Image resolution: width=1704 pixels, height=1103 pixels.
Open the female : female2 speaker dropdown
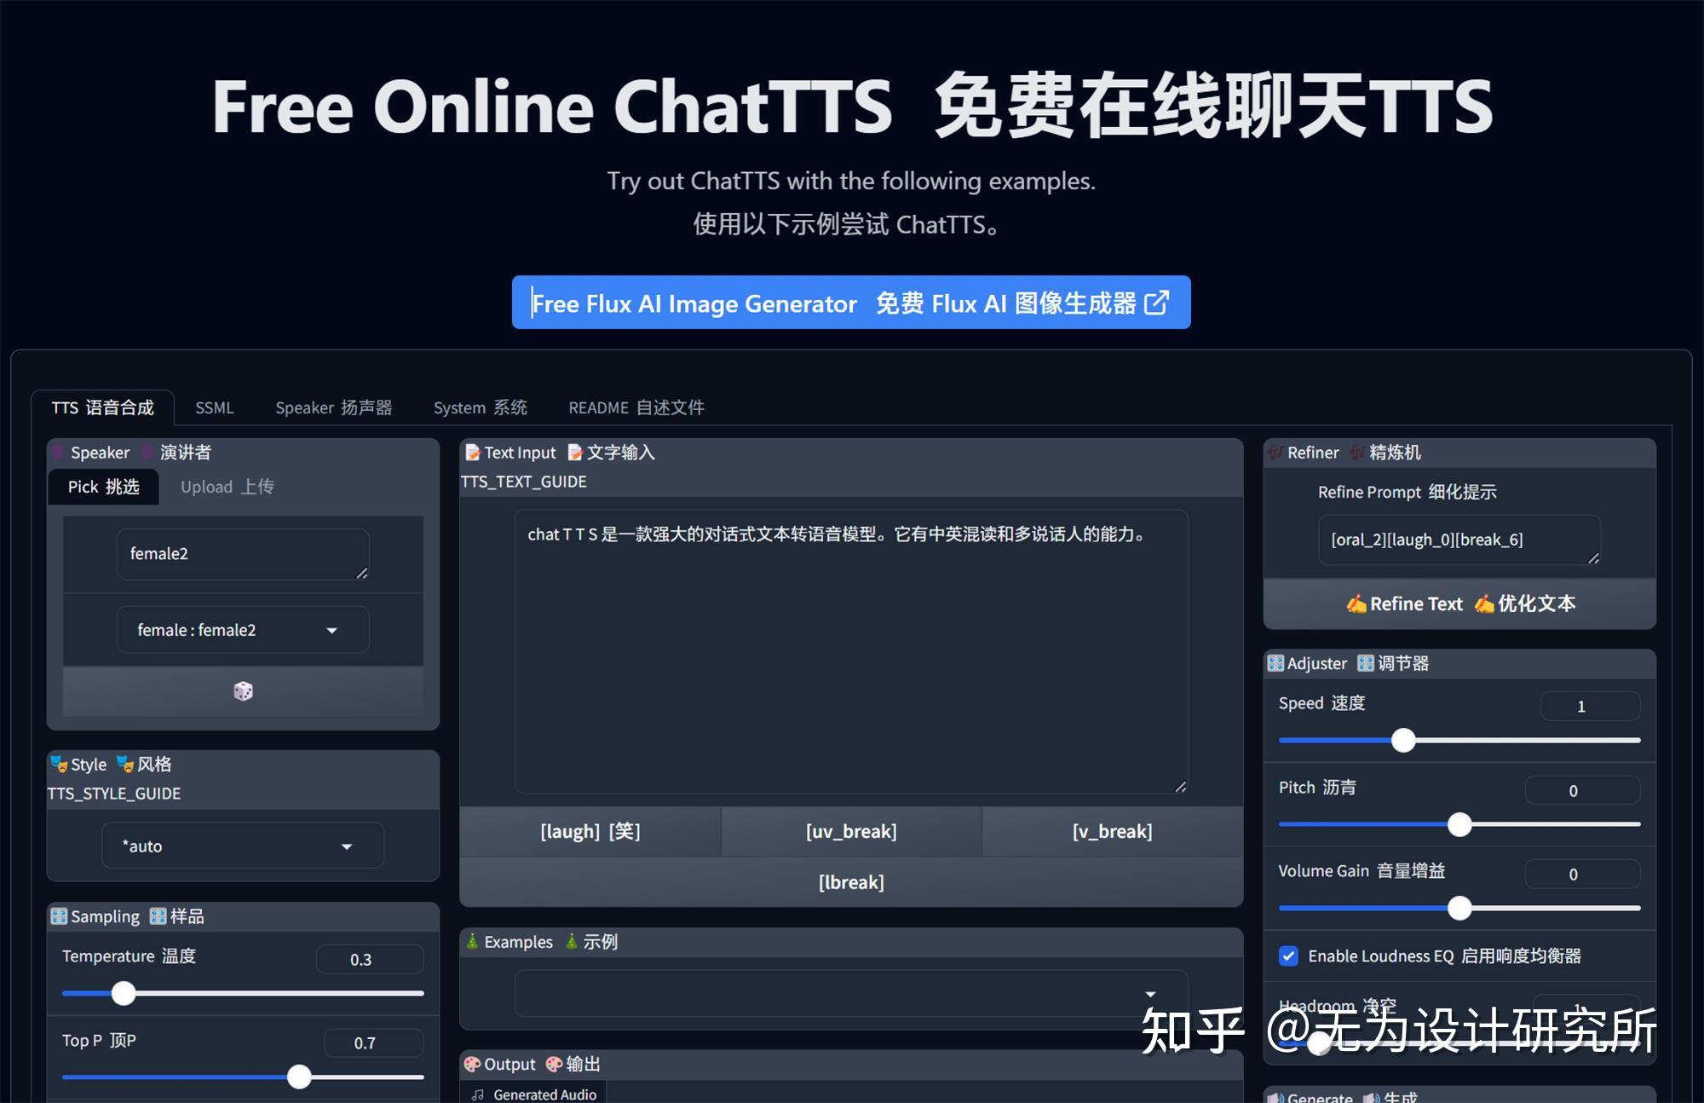pos(243,630)
